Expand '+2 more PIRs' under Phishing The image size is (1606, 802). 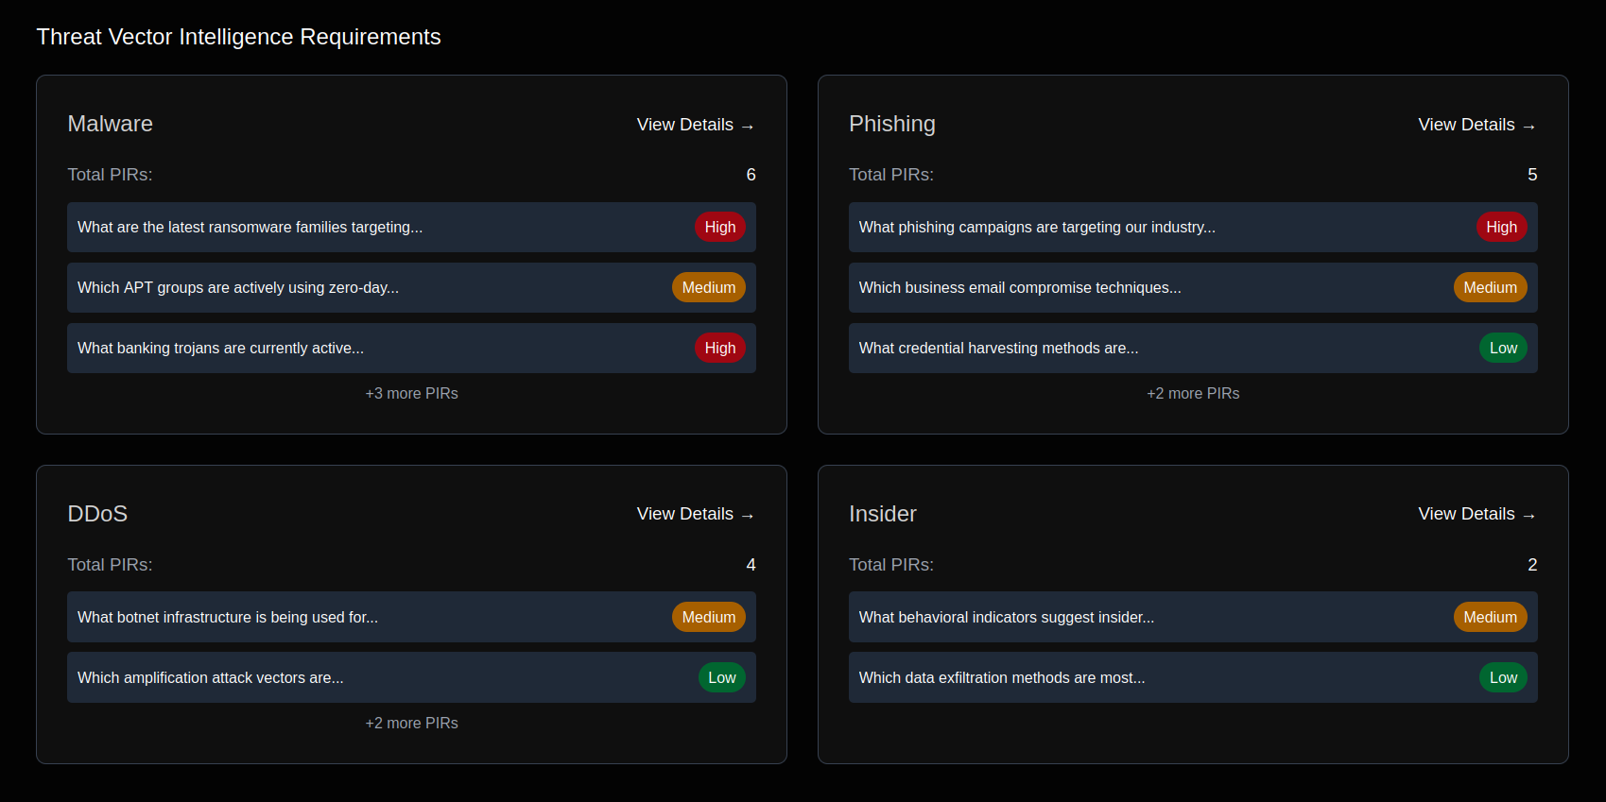point(1192,394)
